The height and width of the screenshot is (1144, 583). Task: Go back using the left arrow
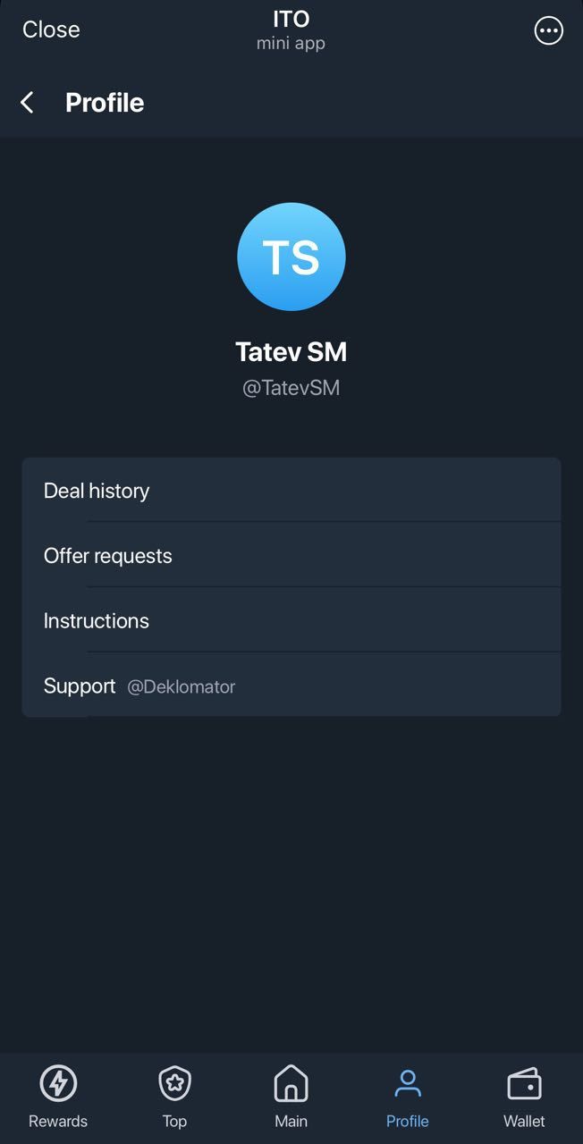point(26,102)
